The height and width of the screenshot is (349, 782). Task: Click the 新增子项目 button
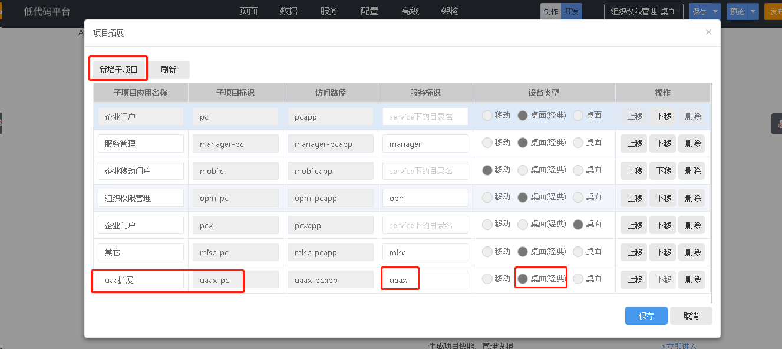pos(118,70)
